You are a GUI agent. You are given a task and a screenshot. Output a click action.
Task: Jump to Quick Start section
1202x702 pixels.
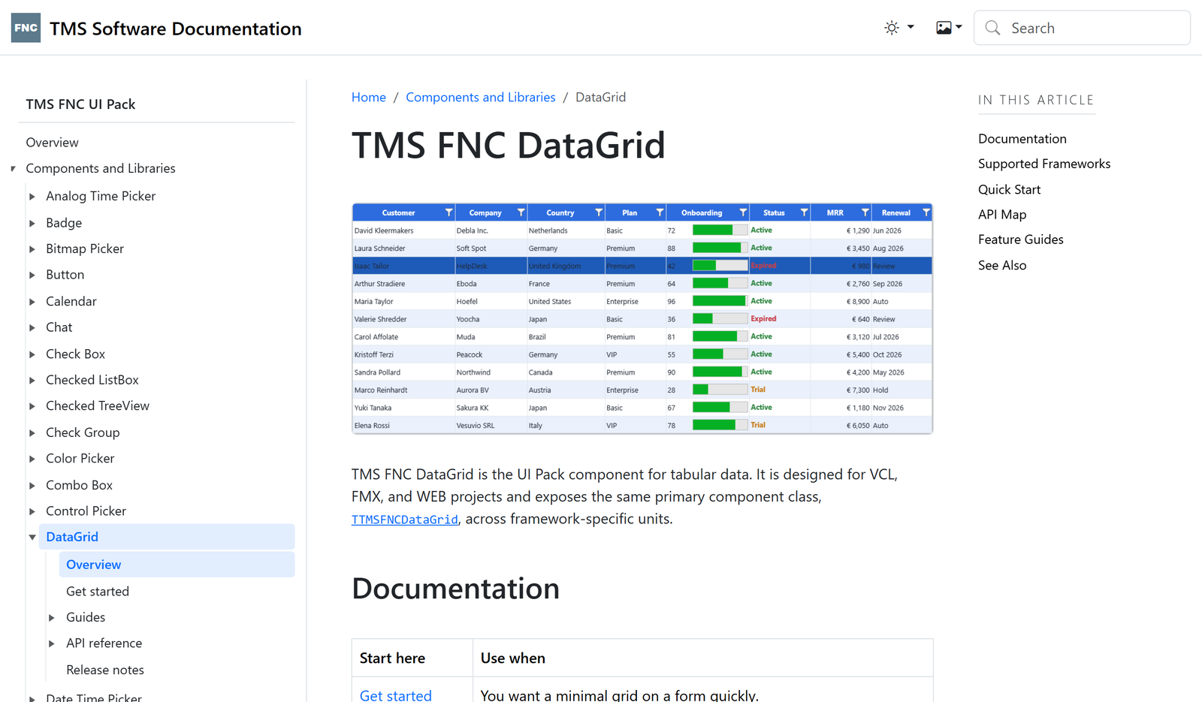pos(1009,189)
